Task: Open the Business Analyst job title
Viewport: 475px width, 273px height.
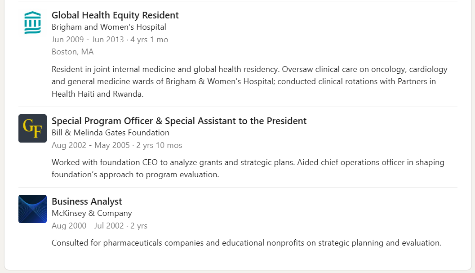Action: [x=87, y=201]
